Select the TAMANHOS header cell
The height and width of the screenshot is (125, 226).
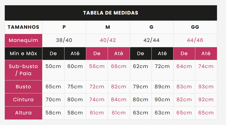[x=24, y=27]
